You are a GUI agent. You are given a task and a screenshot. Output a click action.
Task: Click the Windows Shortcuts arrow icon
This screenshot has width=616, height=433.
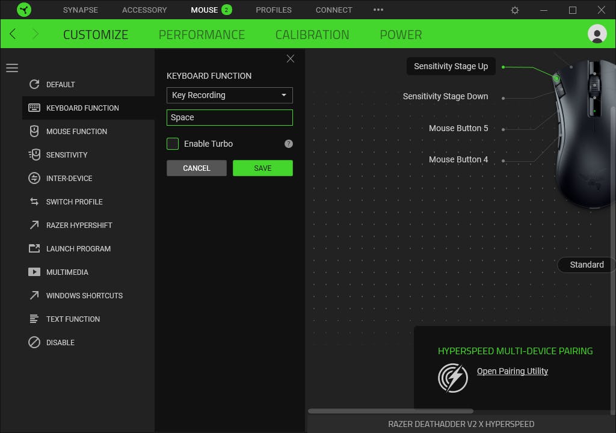click(34, 295)
